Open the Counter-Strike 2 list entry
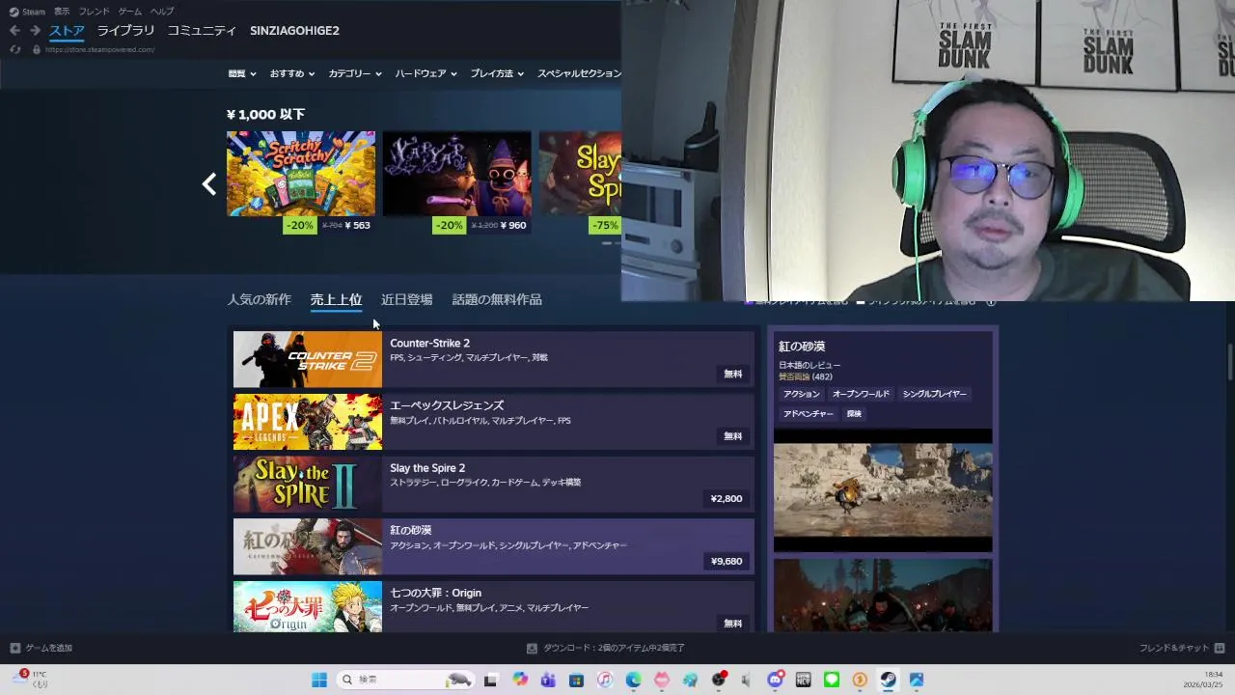The height and width of the screenshot is (695, 1235). pyautogui.click(x=493, y=359)
